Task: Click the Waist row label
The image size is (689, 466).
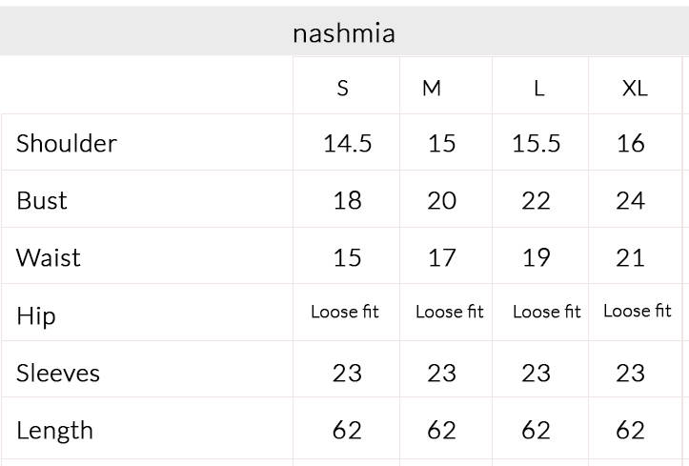Action: click(x=49, y=257)
